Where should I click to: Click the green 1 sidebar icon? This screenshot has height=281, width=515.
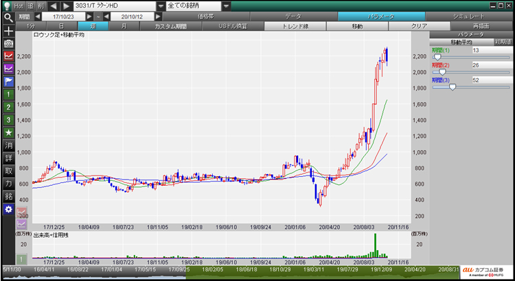click(x=8, y=95)
